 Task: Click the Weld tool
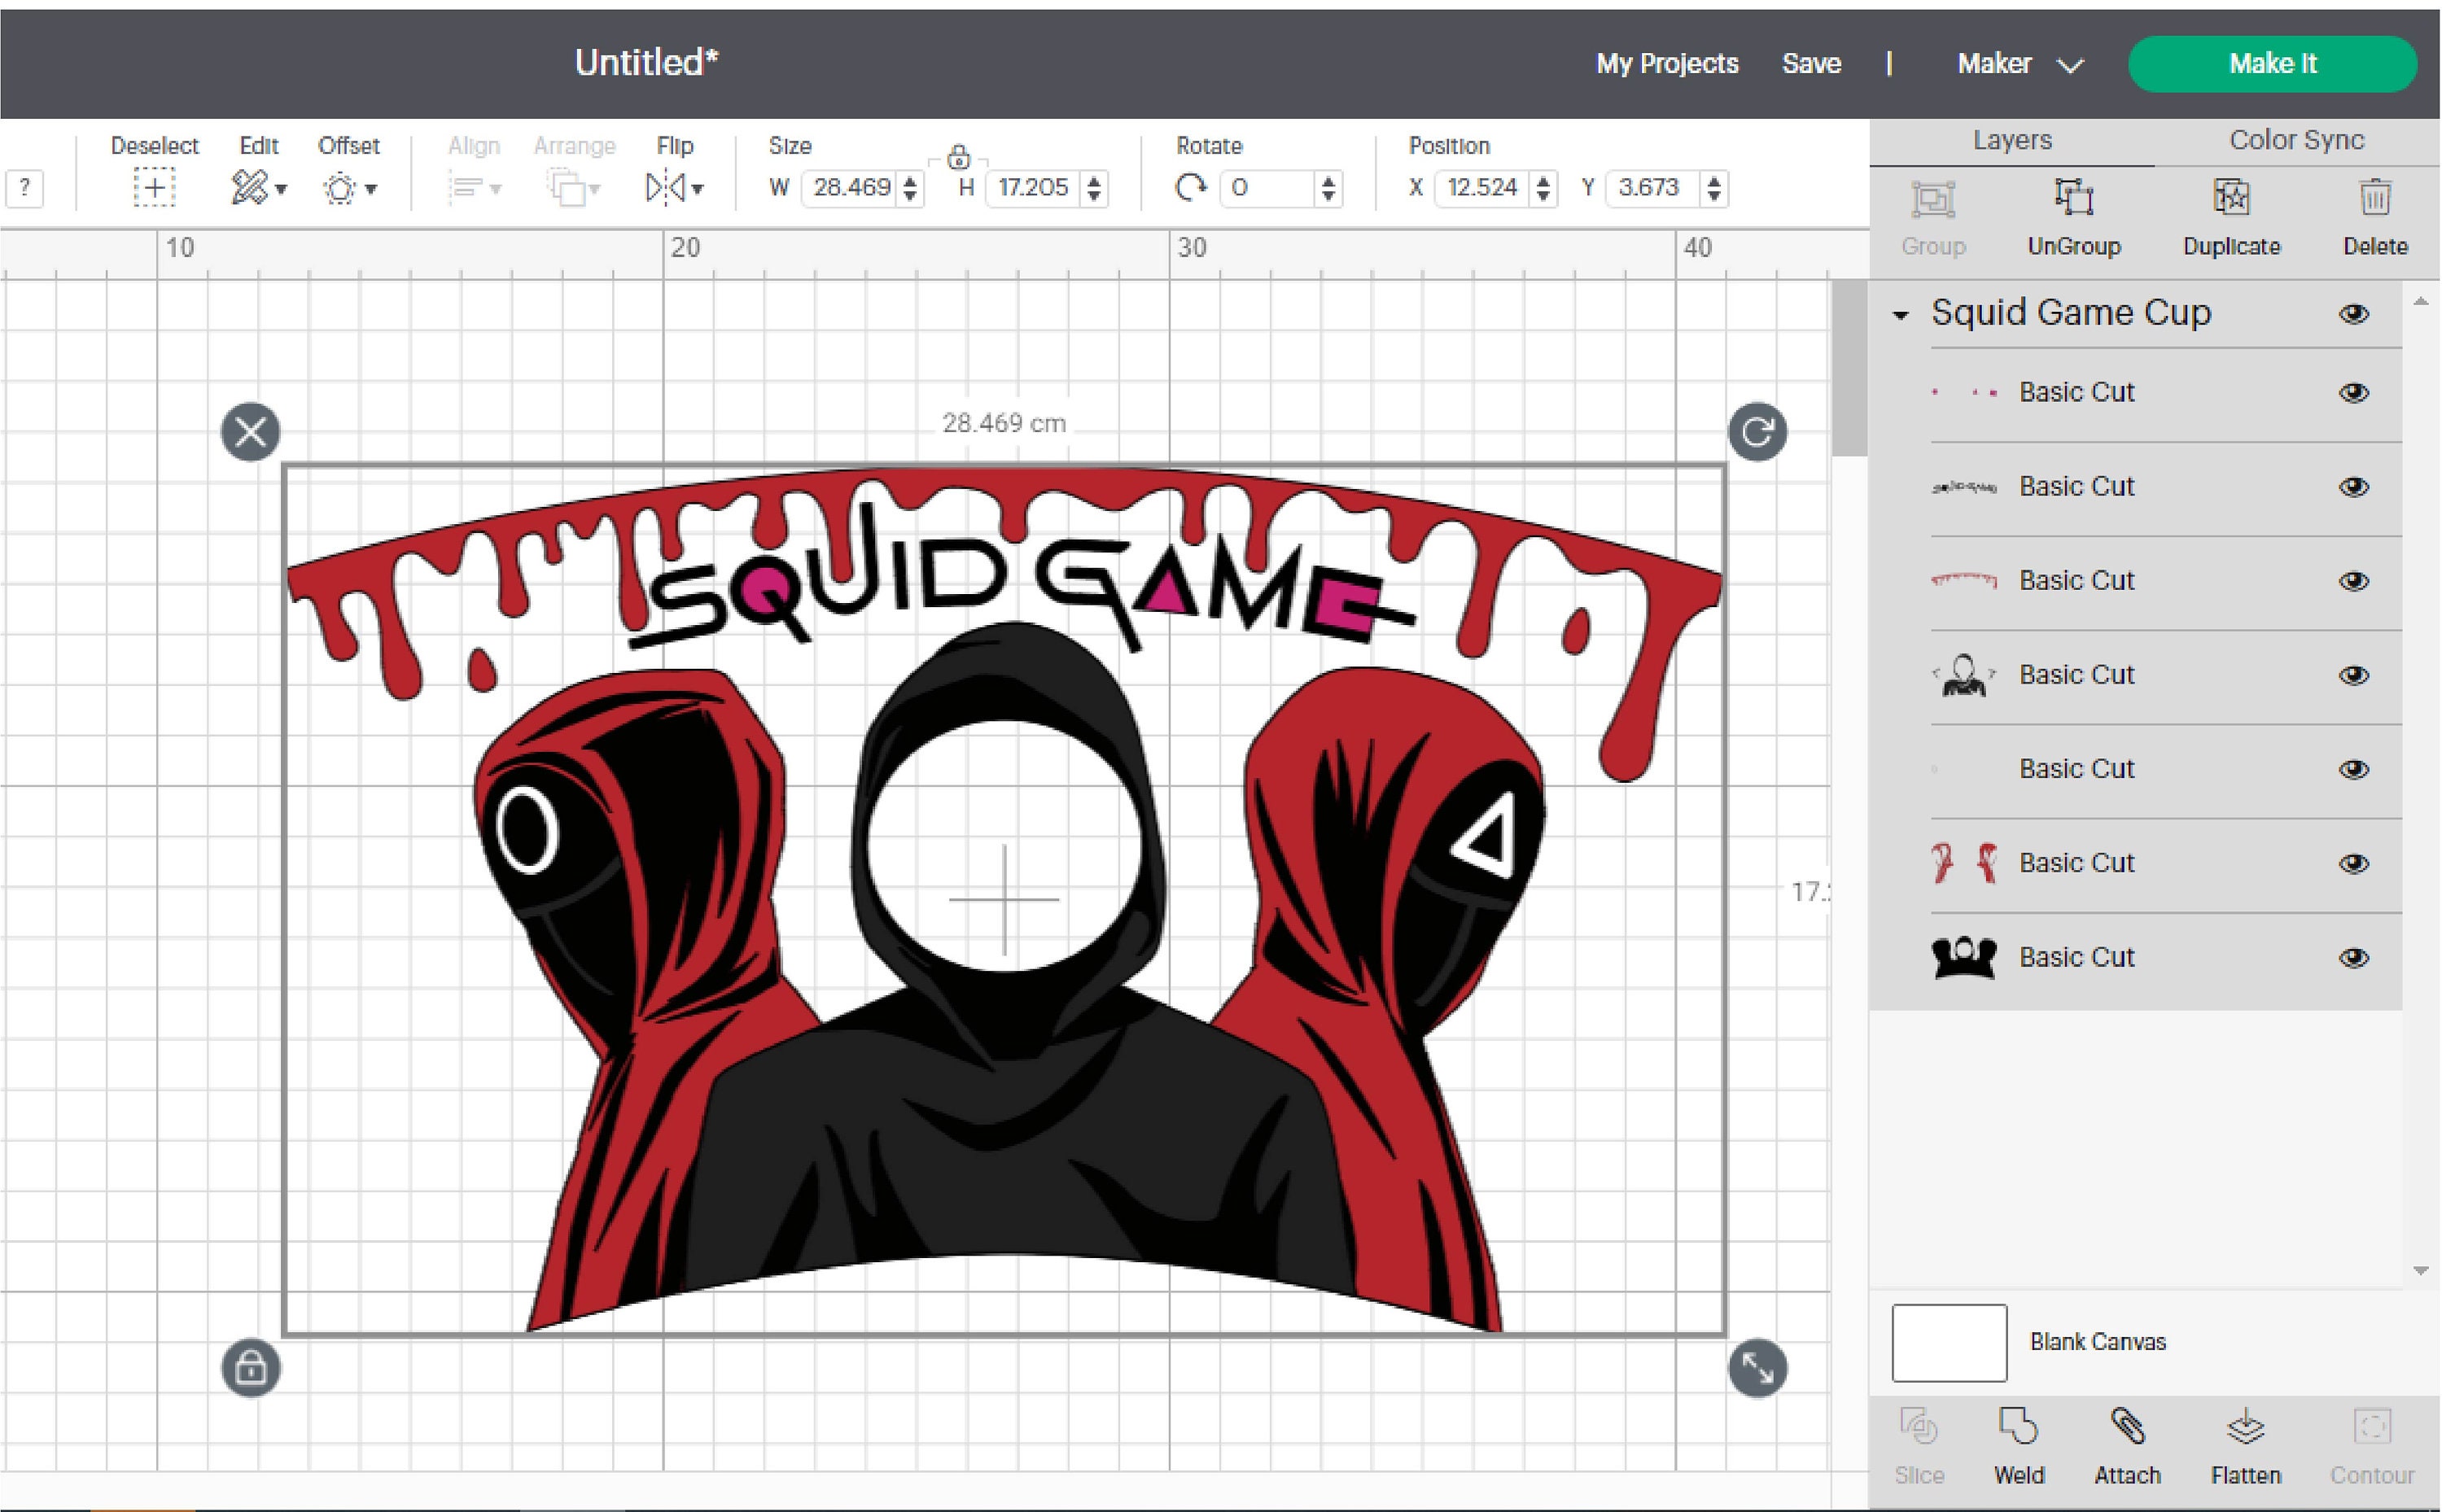point(2018,1446)
